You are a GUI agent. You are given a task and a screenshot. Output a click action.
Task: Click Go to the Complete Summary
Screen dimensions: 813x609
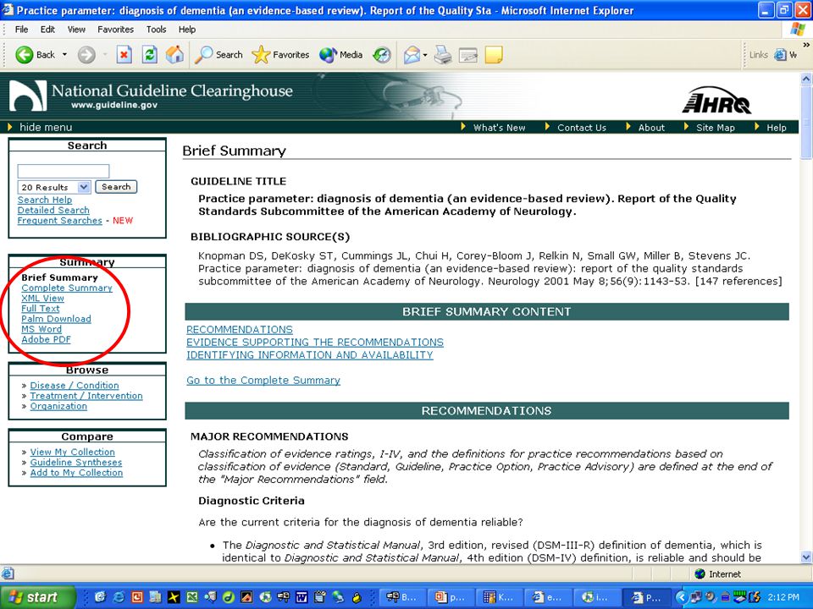263,380
